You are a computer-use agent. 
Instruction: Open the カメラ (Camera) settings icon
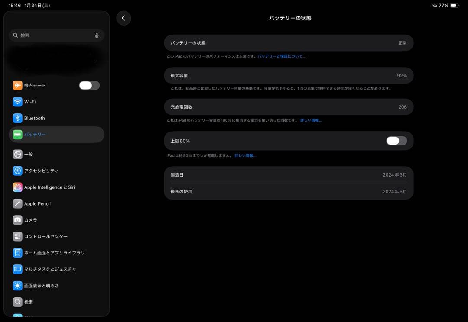pyautogui.click(x=17, y=220)
